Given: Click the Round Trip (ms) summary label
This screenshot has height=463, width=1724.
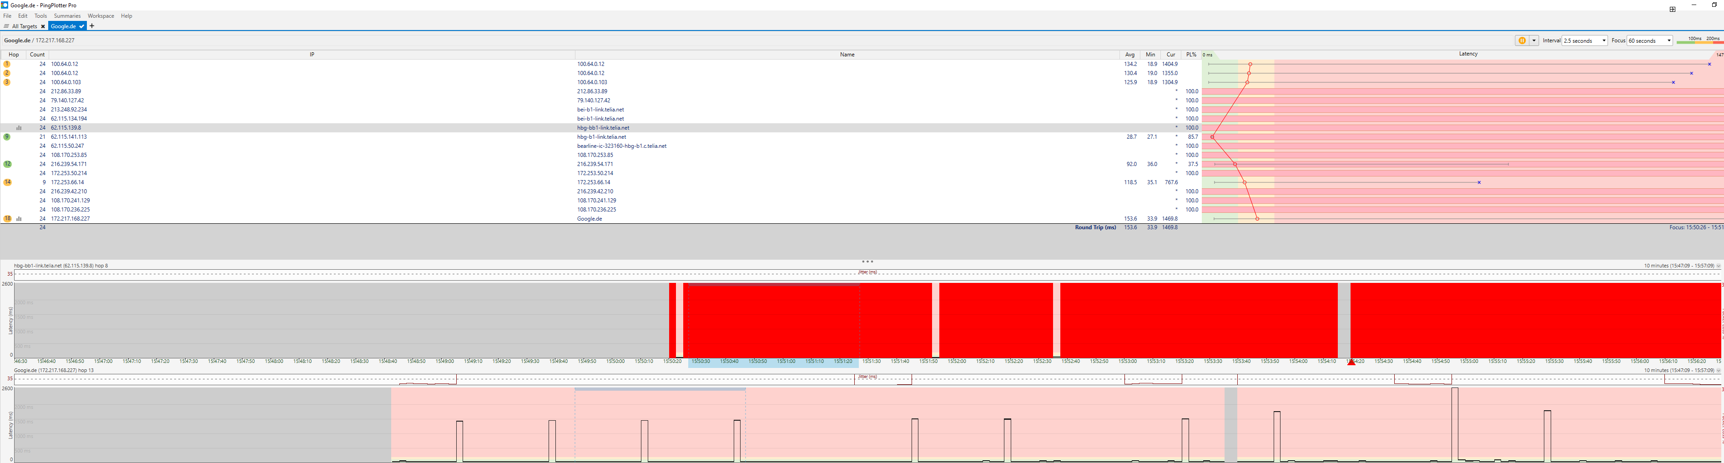Looking at the screenshot, I should point(1095,227).
